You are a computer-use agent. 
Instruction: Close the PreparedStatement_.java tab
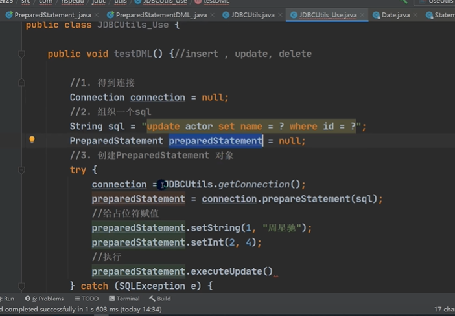click(97, 15)
